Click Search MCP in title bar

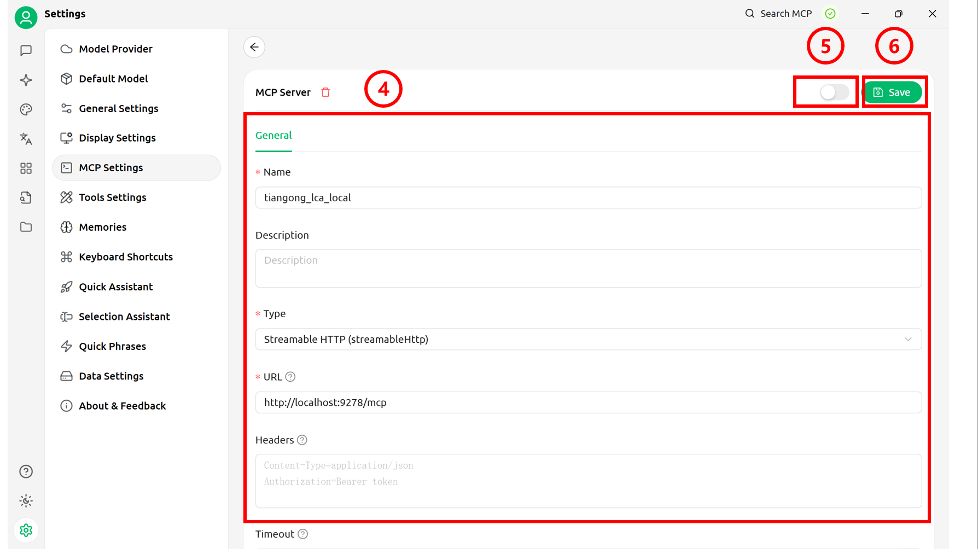pos(778,14)
